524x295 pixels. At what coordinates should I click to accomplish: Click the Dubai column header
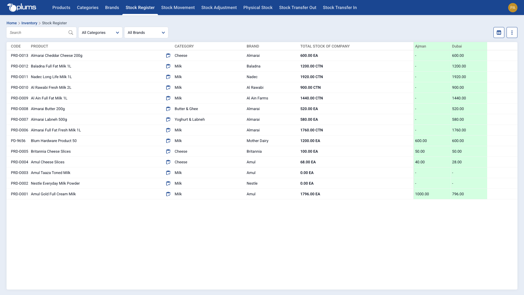click(x=457, y=46)
